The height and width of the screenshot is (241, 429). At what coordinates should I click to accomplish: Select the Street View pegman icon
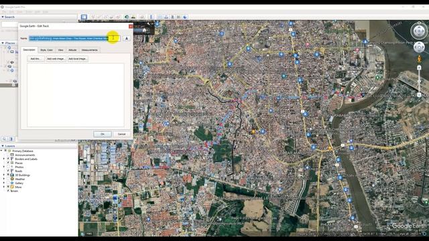(419, 59)
